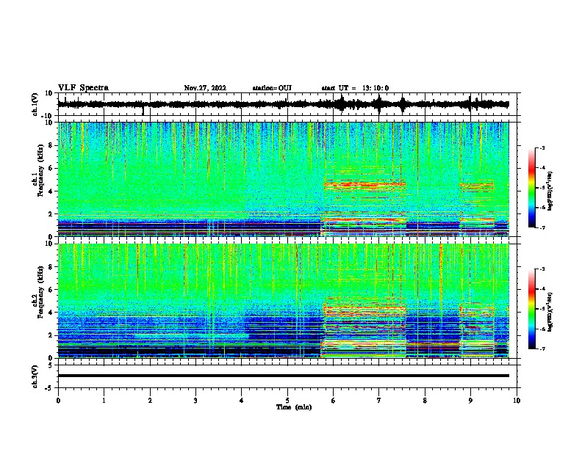The width and height of the screenshot is (582, 449).
Task: Click the 'start UT = 13:10:0' text
Action: (355, 88)
